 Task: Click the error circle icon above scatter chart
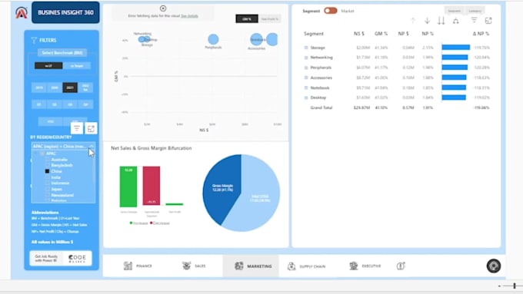pyautogui.click(x=163, y=8)
